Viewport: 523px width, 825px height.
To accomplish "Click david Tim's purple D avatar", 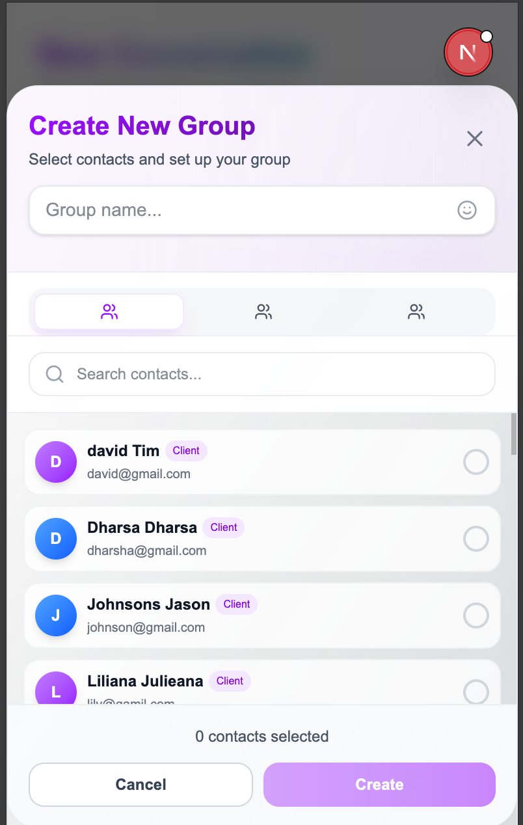I will (x=56, y=462).
